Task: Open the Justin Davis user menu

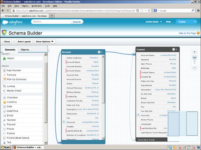Action: coord(154,22)
